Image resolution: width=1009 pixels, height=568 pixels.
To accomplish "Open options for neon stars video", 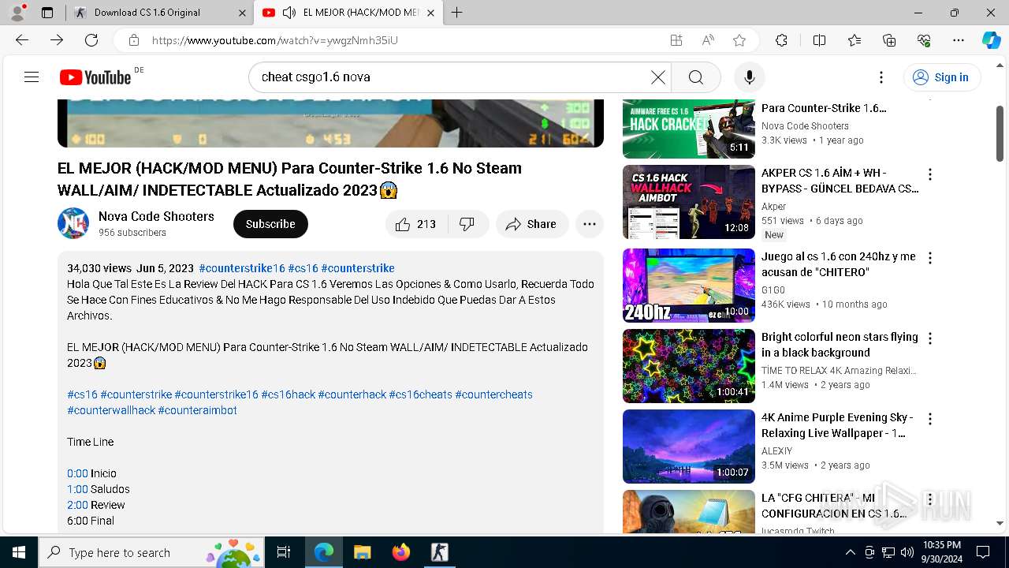I will tap(930, 338).
